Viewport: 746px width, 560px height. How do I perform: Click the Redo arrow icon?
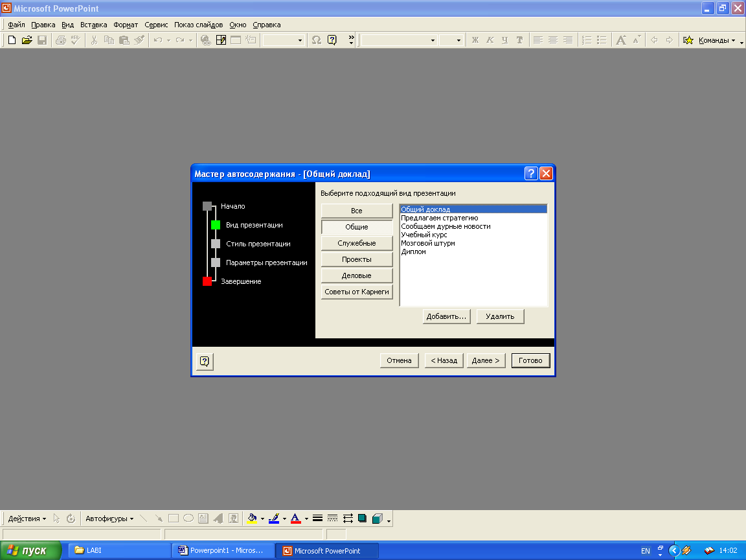[179, 40]
